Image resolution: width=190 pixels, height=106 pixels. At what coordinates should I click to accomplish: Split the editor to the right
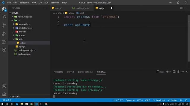click(x=181, y=8)
